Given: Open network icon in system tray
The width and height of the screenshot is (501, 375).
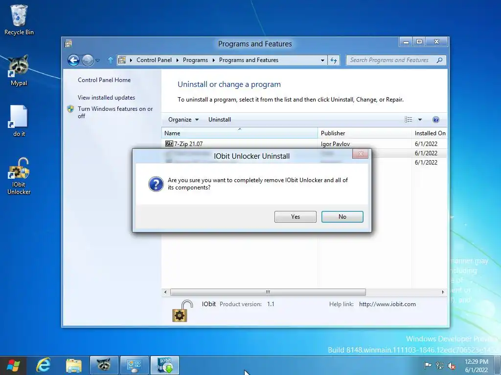Looking at the screenshot, I should point(440,365).
